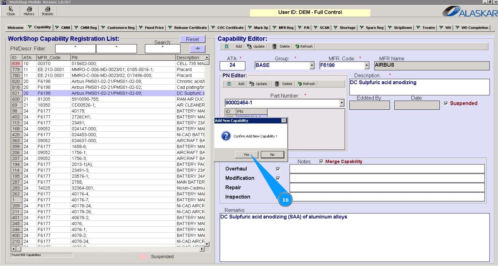Open the Group dropdown showing BASE
Viewport: 498px width, 266px height.
[312, 66]
